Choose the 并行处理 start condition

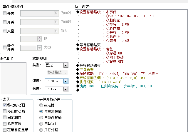click(x=41, y=130)
